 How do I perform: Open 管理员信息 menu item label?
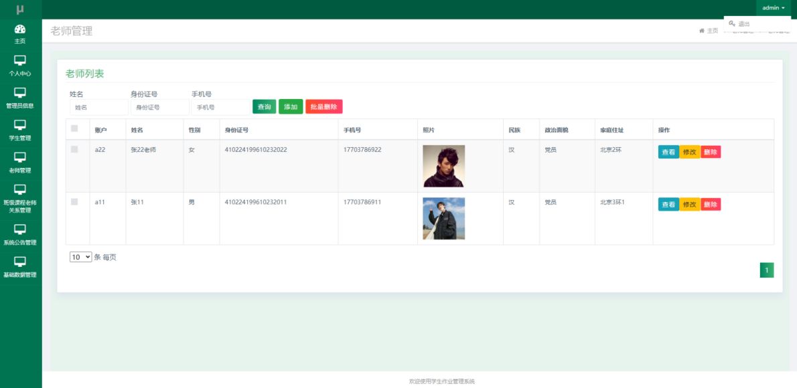20,106
